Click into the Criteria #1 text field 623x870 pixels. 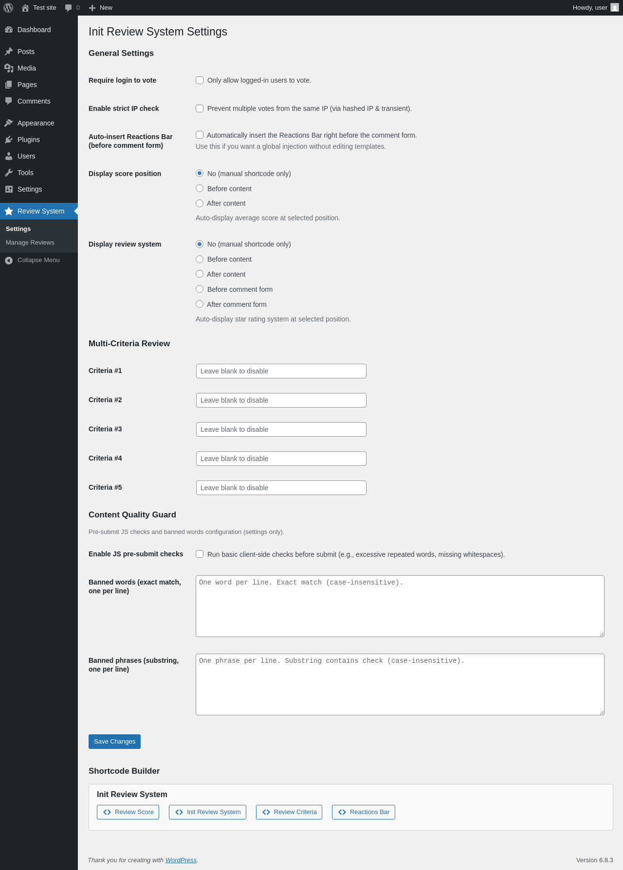(x=281, y=371)
